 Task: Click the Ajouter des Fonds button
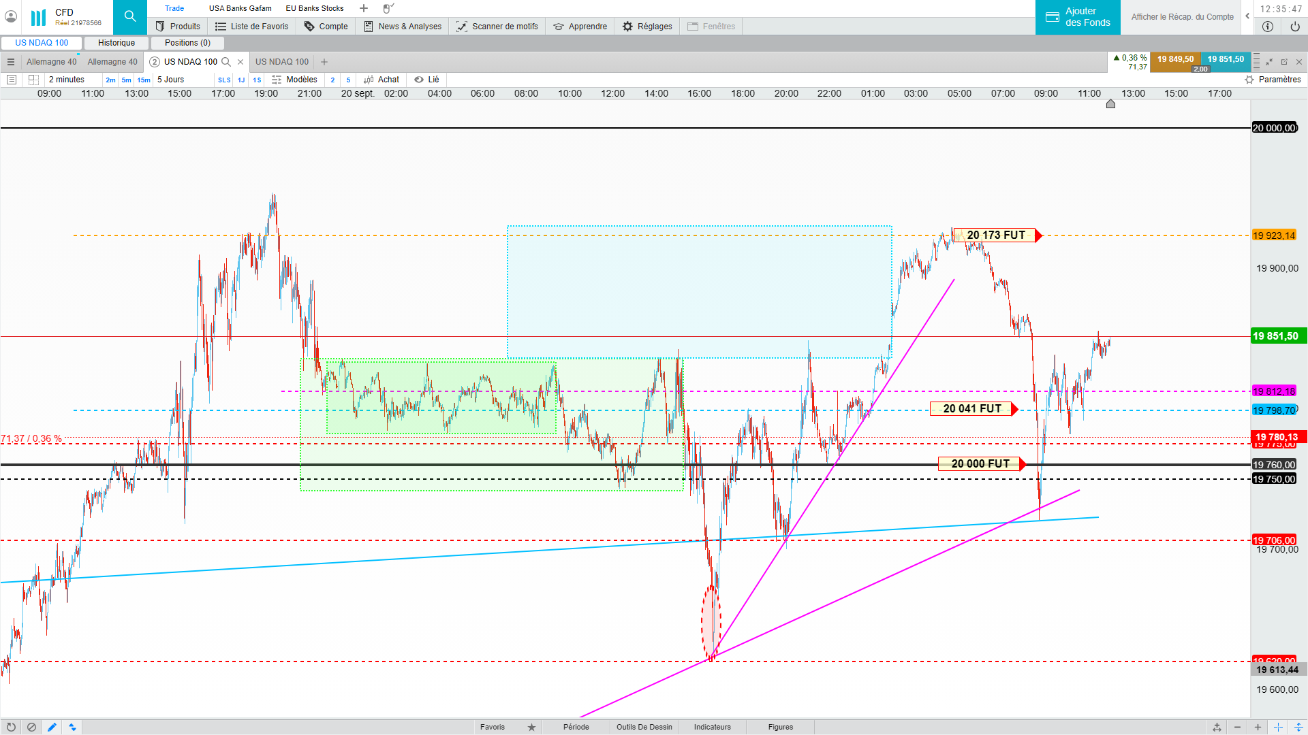click(x=1078, y=17)
